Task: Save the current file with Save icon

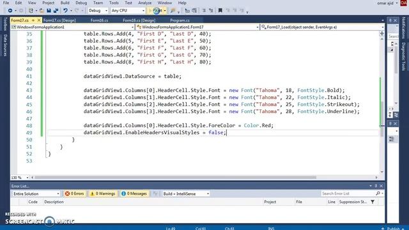Action: click(49, 10)
